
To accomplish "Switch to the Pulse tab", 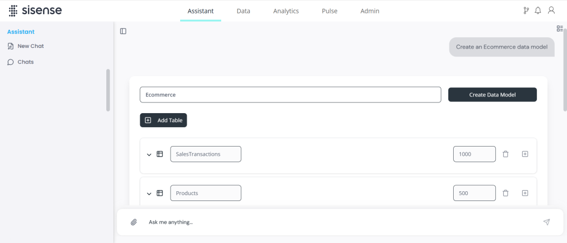I will (x=330, y=11).
